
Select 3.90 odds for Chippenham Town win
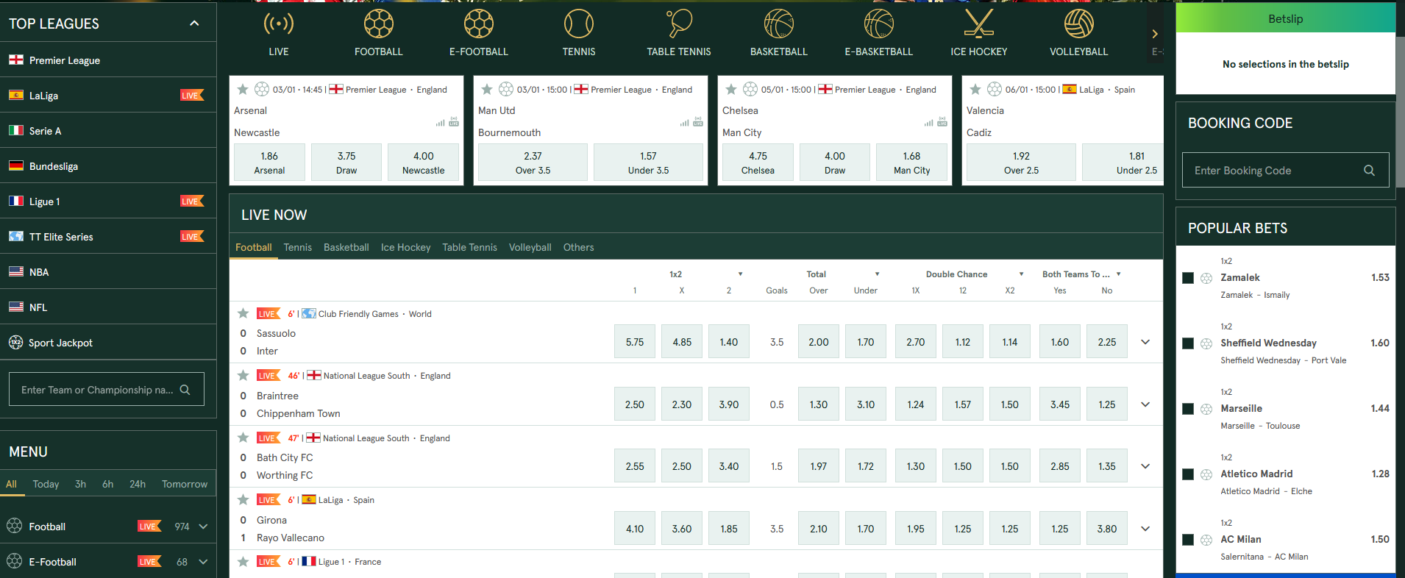(729, 404)
